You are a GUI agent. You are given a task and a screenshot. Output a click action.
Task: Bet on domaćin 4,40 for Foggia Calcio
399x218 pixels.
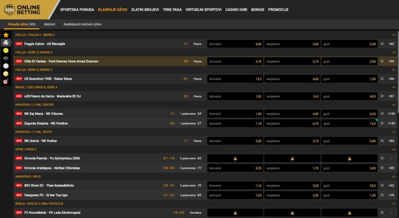pyautogui.click(x=235, y=44)
